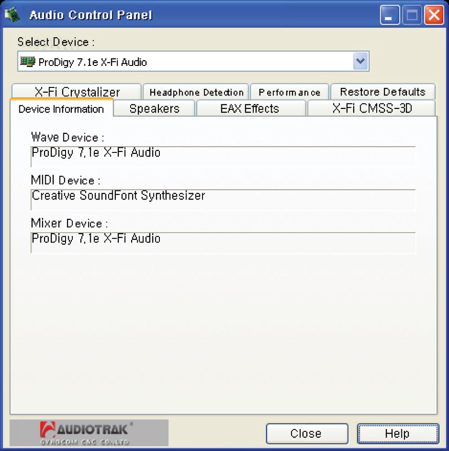This screenshot has height=451, width=449.
Task: Click the Device Information tab
Action: [61, 109]
